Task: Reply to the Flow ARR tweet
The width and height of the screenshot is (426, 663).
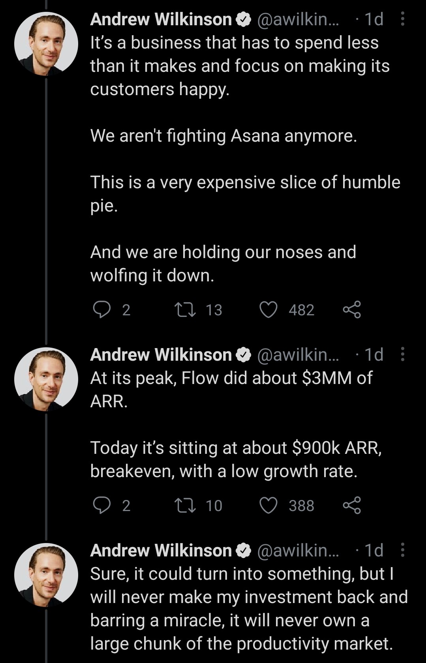Action: (101, 506)
